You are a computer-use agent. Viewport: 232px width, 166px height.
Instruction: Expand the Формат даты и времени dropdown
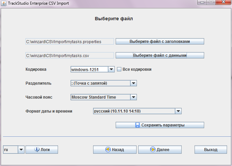(x=178, y=111)
